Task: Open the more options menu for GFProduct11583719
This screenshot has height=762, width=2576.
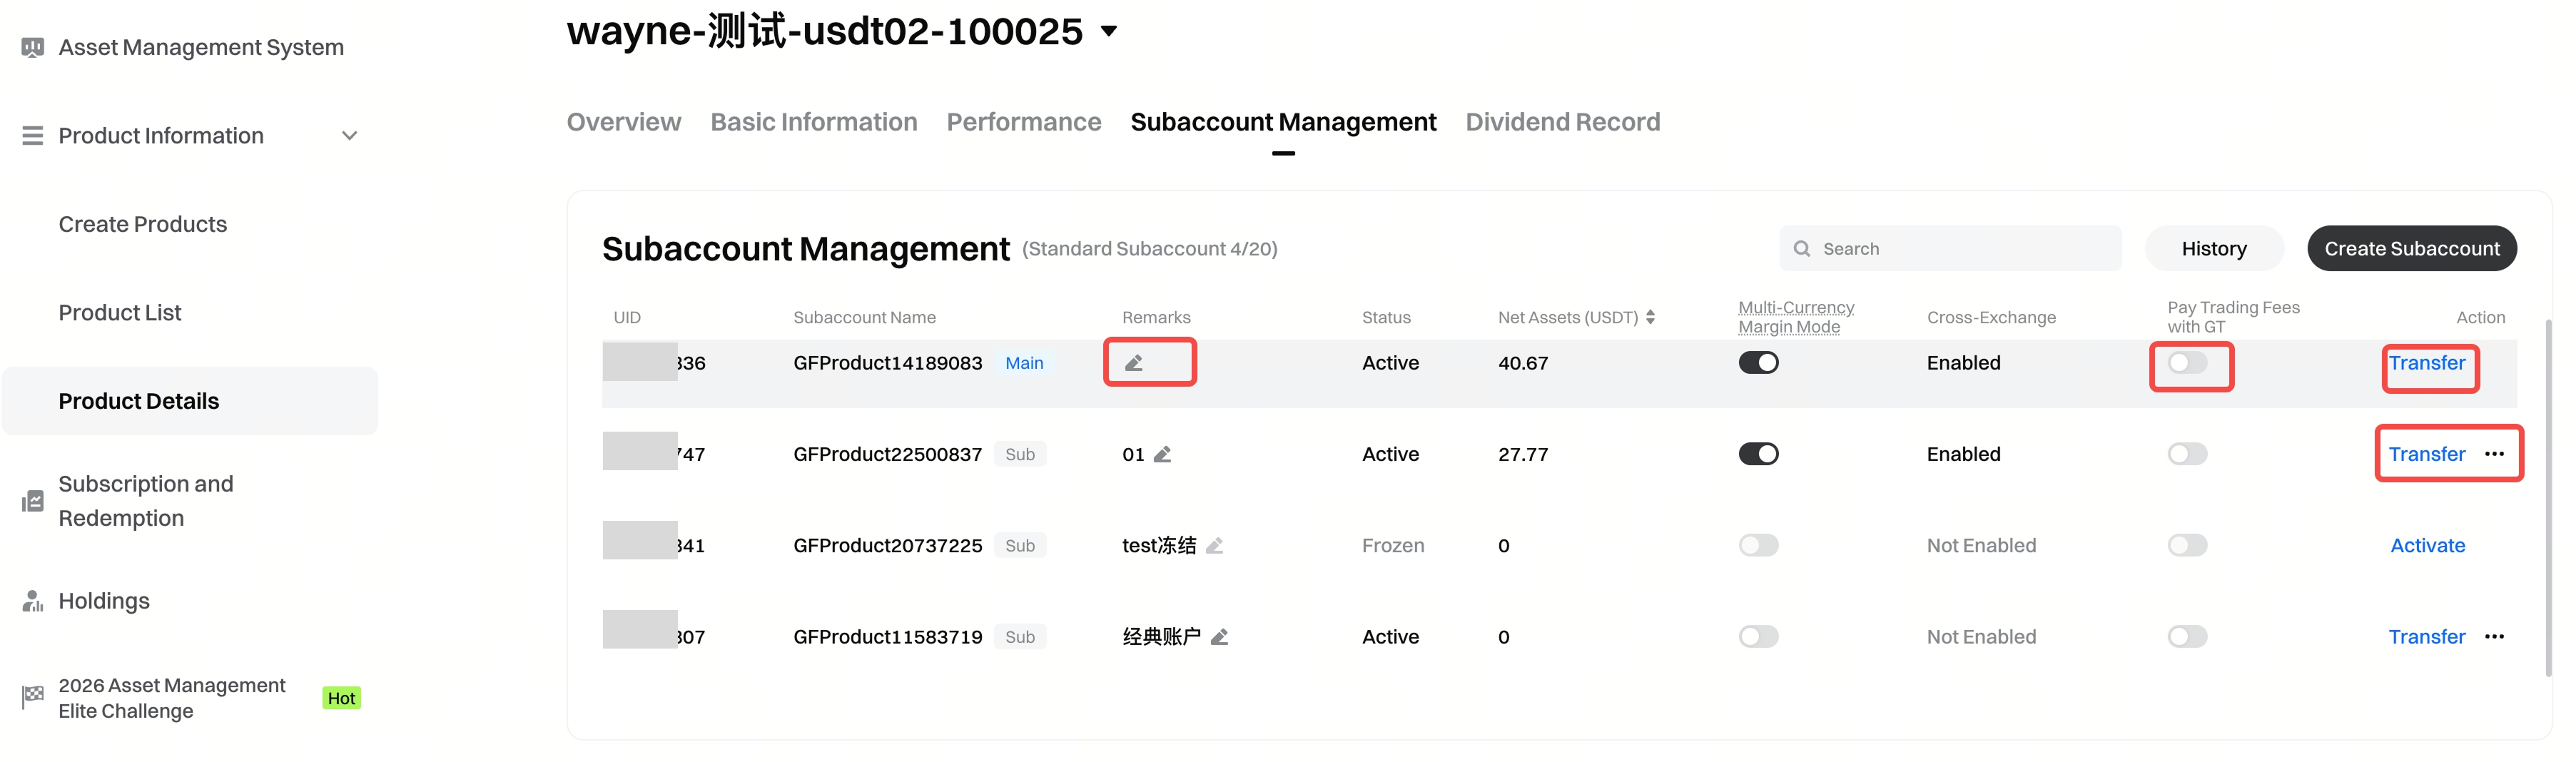Action: [2494, 637]
